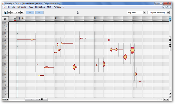The image size is (175, 104).
Task: Click the horizontal scroll left arrow
Action: point(159,99)
